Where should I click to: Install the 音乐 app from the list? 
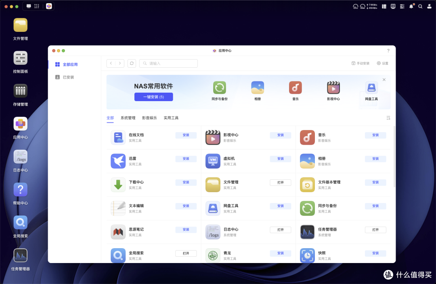tap(375, 135)
